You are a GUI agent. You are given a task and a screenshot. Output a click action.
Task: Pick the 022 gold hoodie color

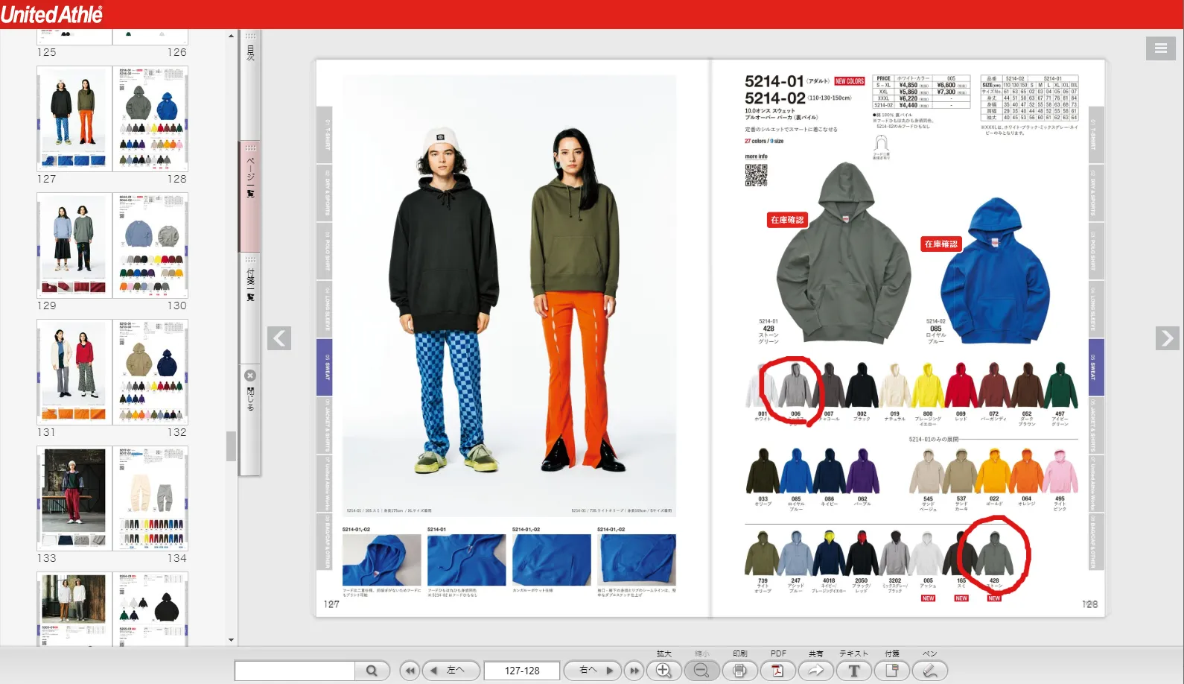click(x=994, y=471)
